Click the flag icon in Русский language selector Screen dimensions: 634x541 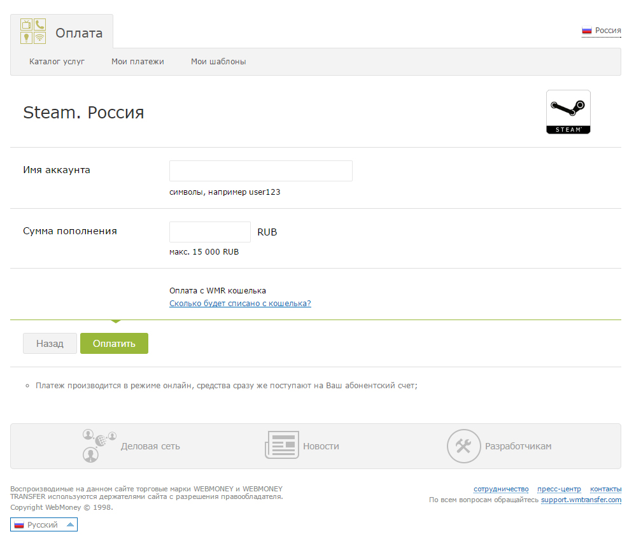[x=19, y=525]
